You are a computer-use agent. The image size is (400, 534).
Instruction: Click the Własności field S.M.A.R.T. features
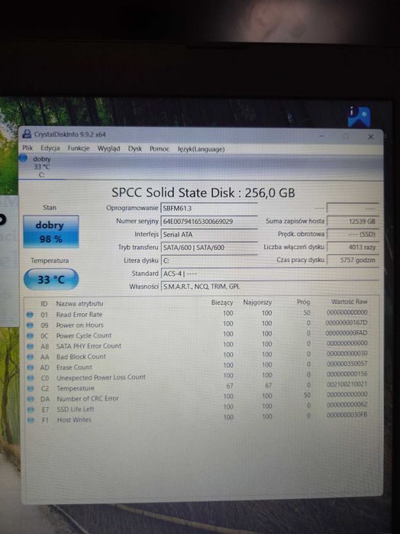click(269, 286)
